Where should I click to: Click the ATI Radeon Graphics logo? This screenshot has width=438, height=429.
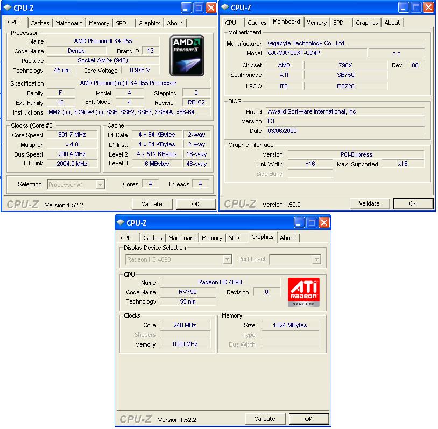tap(303, 292)
